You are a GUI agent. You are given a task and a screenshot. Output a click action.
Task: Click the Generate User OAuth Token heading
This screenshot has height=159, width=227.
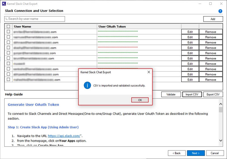33,105
